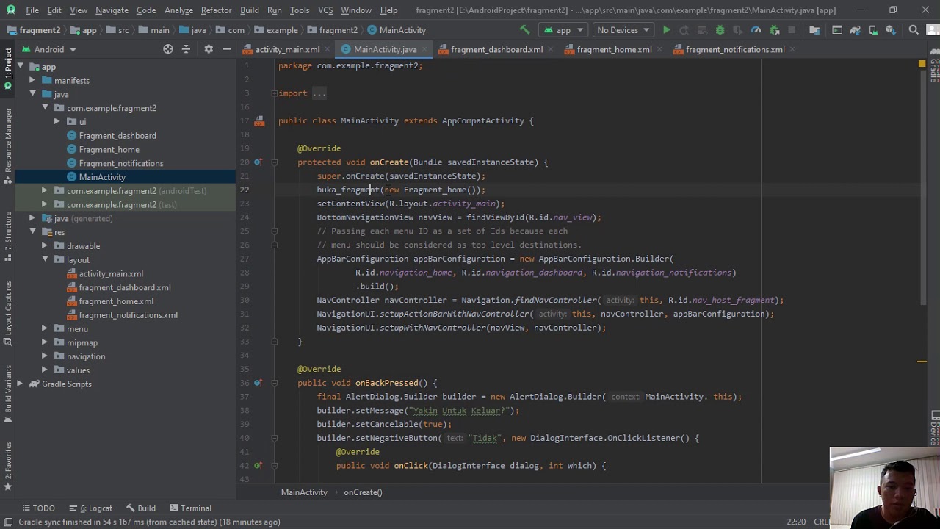Expand the ui package arrow
940x529 pixels.
coord(57,122)
